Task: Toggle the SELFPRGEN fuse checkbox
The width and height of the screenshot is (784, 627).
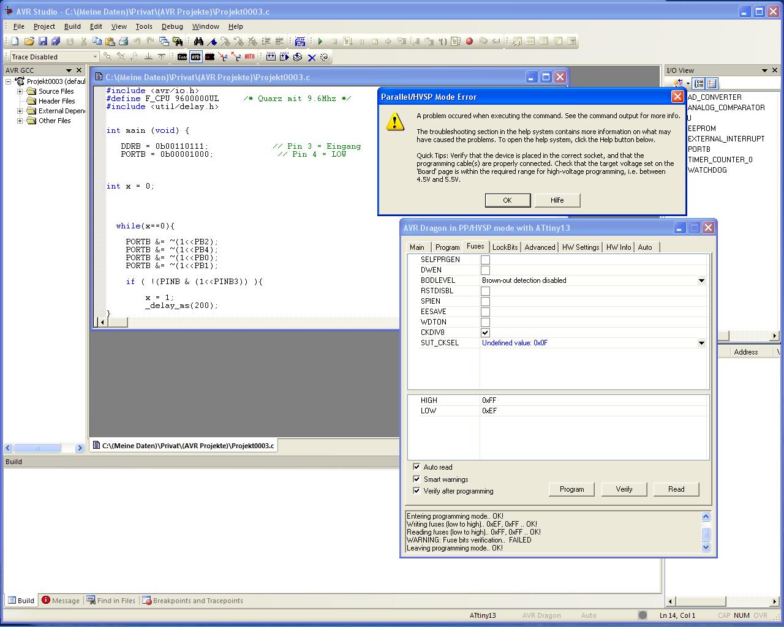Action: 485,260
